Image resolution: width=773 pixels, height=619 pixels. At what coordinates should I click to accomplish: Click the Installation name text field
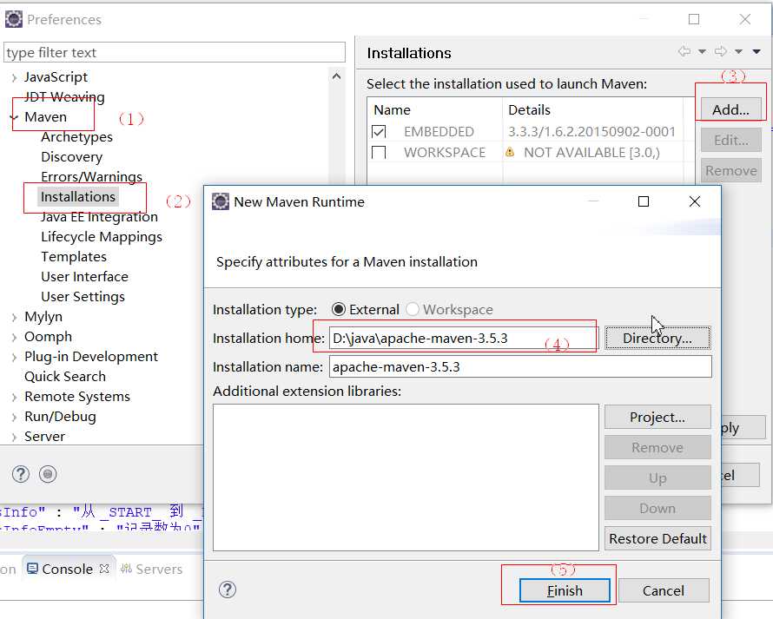point(520,366)
